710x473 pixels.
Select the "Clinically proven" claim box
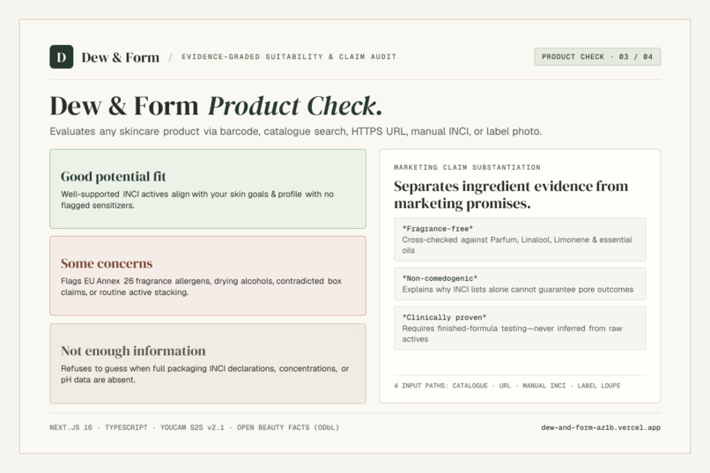tap(520, 329)
